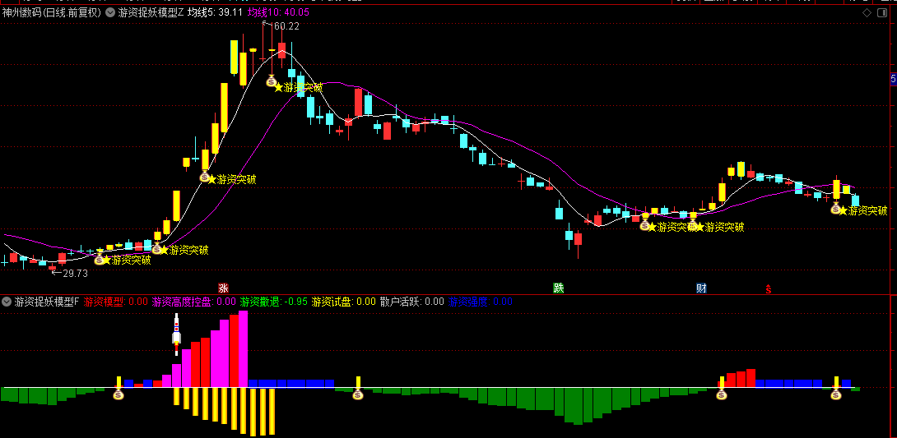Click the 游资突破 label below the 60.22 peak
Screen dimensions: 897x438
pos(303,87)
